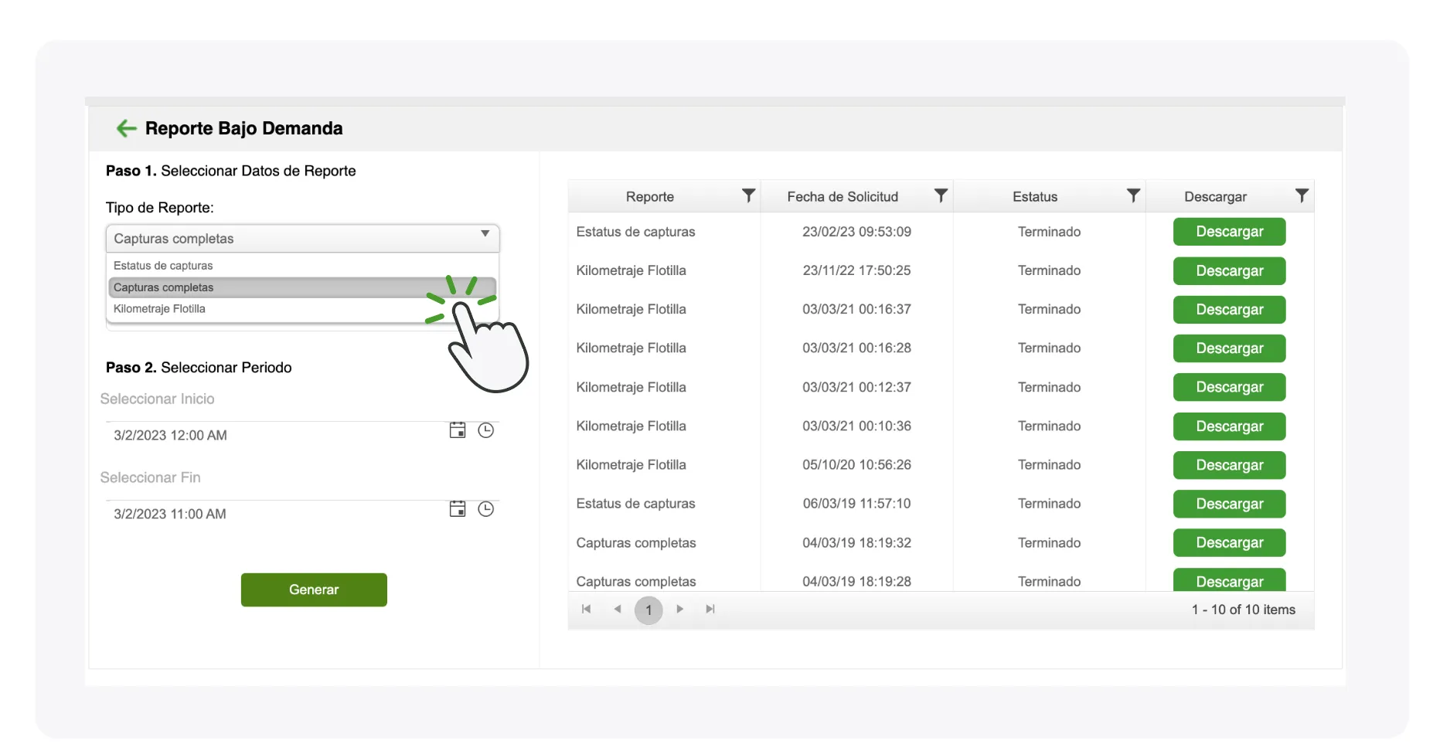The width and height of the screenshot is (1433, 754).
Task: Download the report dated 23/11/22 17:50:25
Action: pos(1229,271)
